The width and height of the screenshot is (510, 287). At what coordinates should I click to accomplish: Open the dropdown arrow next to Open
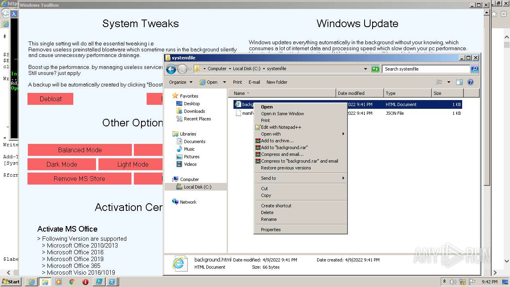click(x=224, y=82)
